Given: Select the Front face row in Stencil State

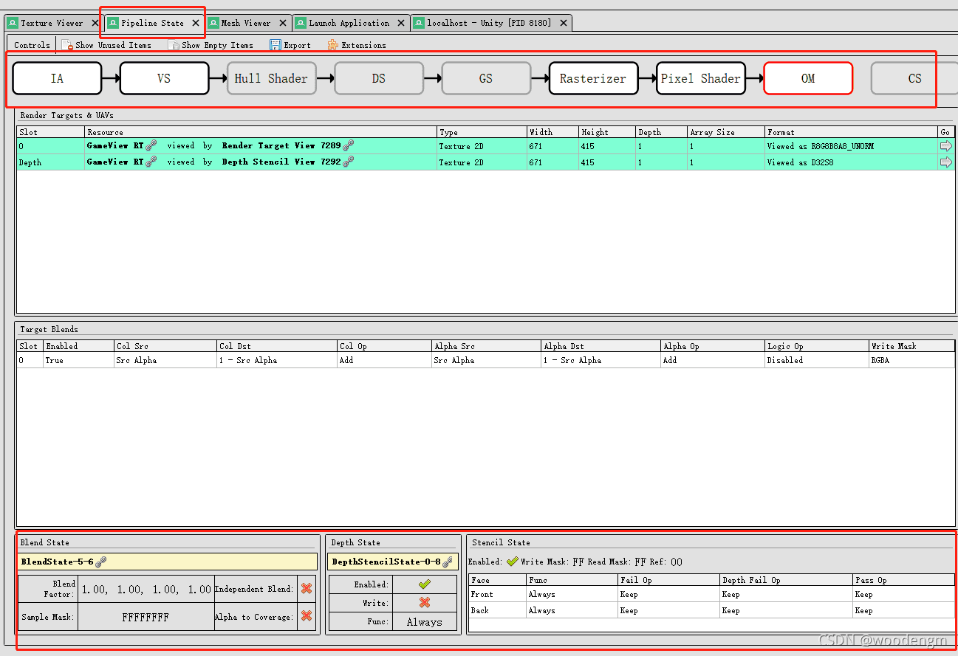Looking at the screenshot, I should click(711, 594).
